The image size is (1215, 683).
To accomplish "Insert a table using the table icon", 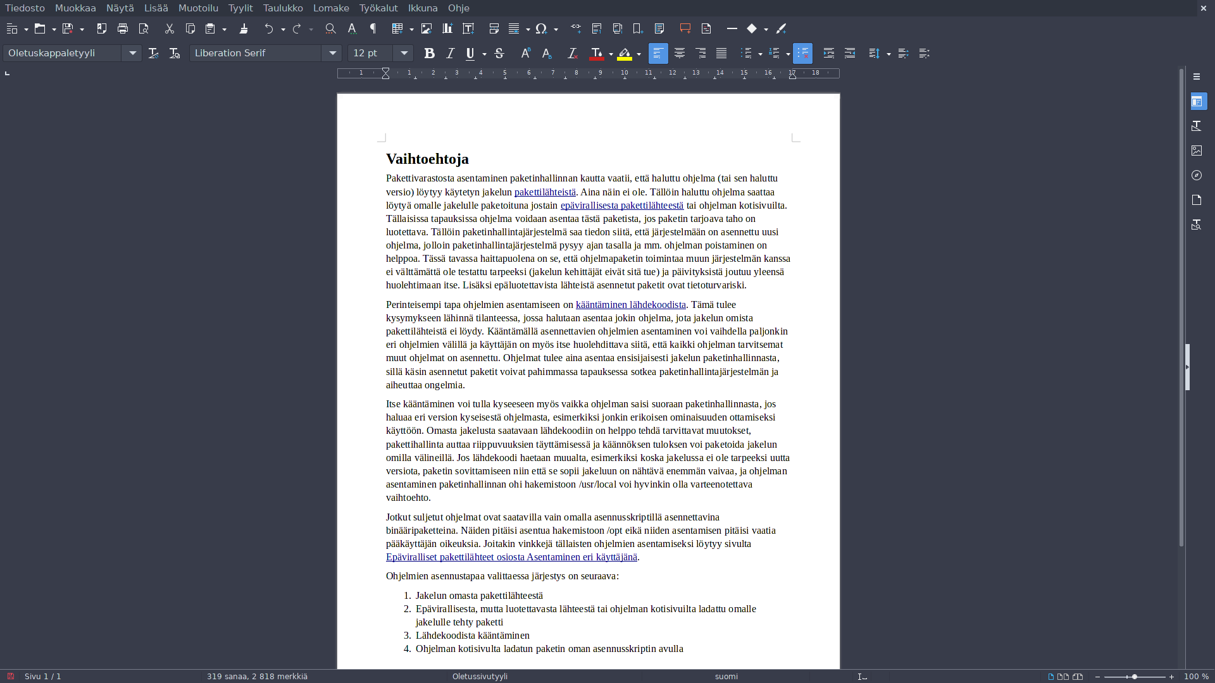I will tap(397, 28).
